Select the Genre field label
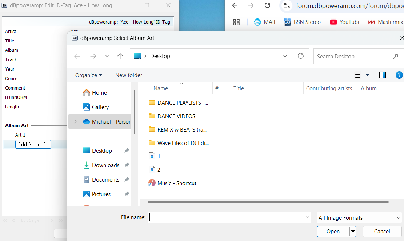Image resolution: width=404 pixels, height=241 pixels. 11,79
